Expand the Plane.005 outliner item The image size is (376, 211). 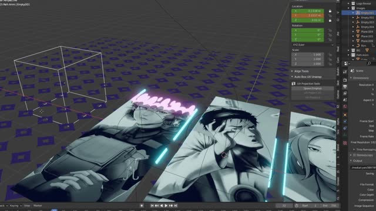coord(353,36)
